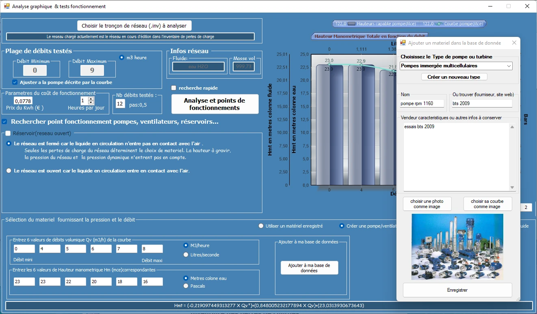Click the 'Hauteurs capable pompe' legend marker
This screenshot has height=314, width=537.
pyautogui.click(x=352, y=24)
